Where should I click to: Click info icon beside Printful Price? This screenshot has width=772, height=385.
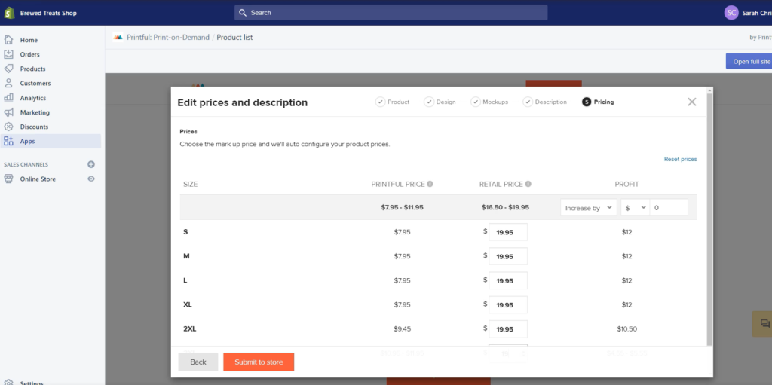(x=430, y=184)
